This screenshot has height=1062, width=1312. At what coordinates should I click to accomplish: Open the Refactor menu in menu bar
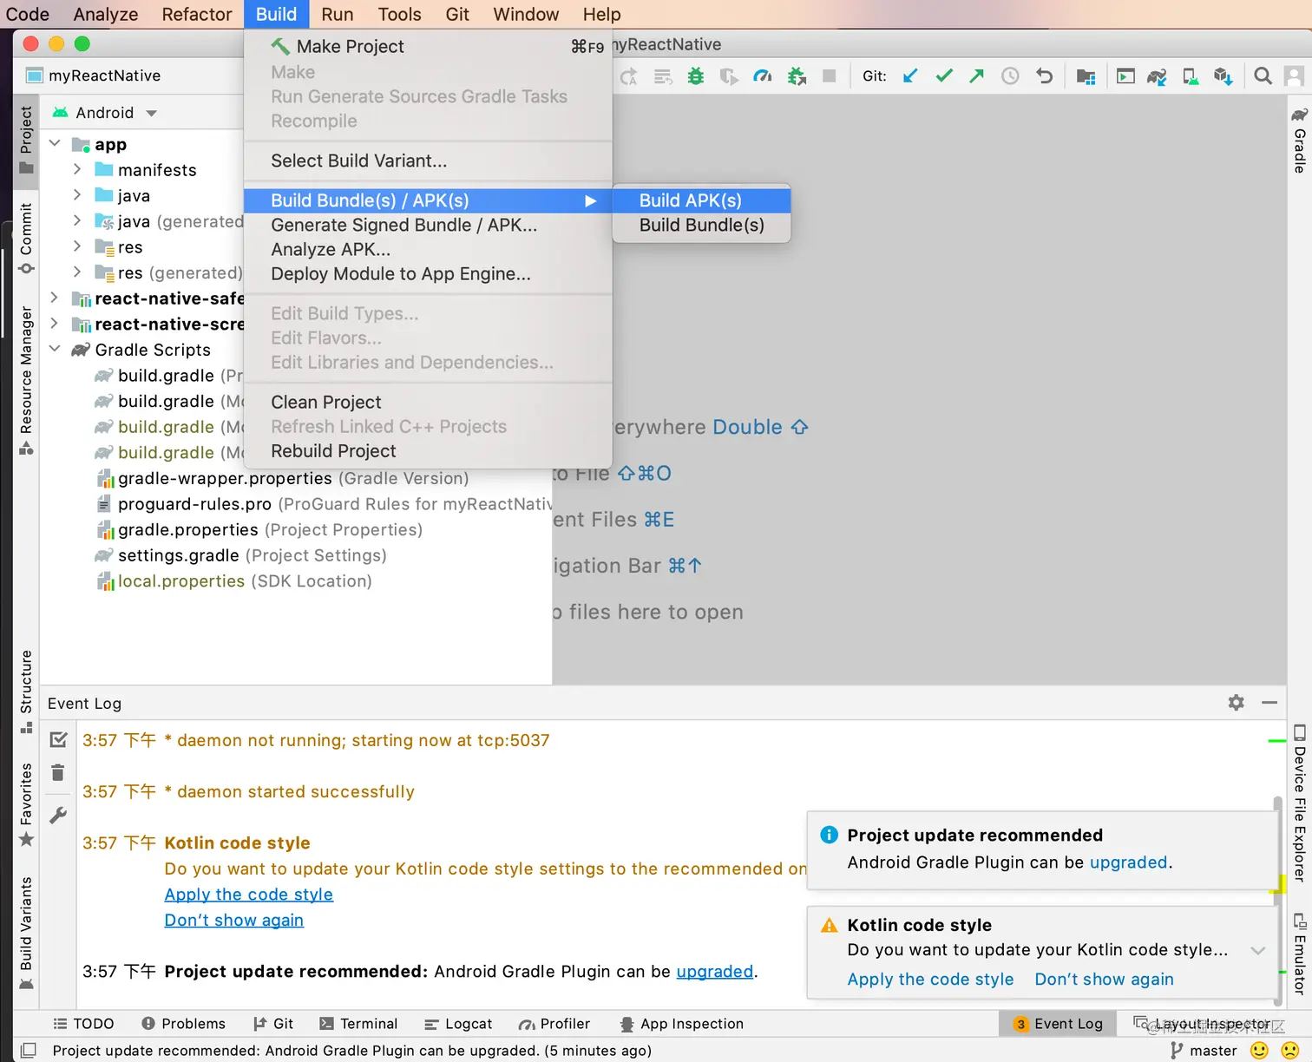pos(197,14)
